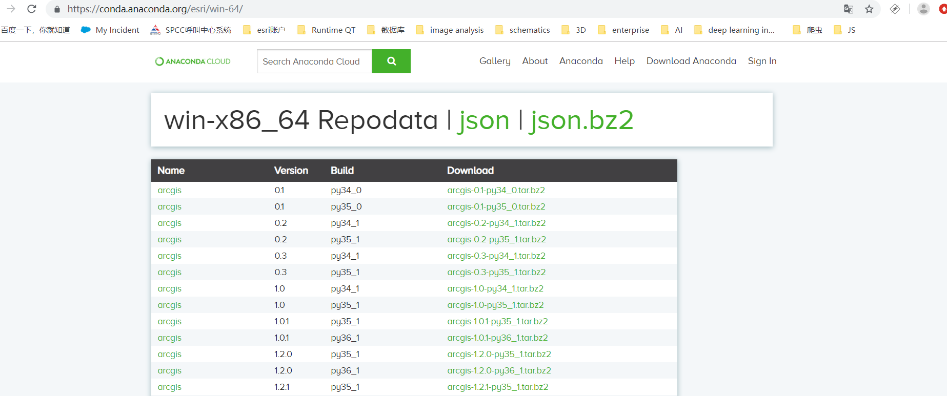Download arcgis-0.2-py35_1.tar.bz2
The height and width of the screenshot is (396, 947).
pos(496,239)
